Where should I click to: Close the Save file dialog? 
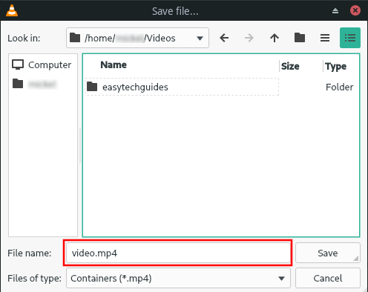(x=355, y=10)
